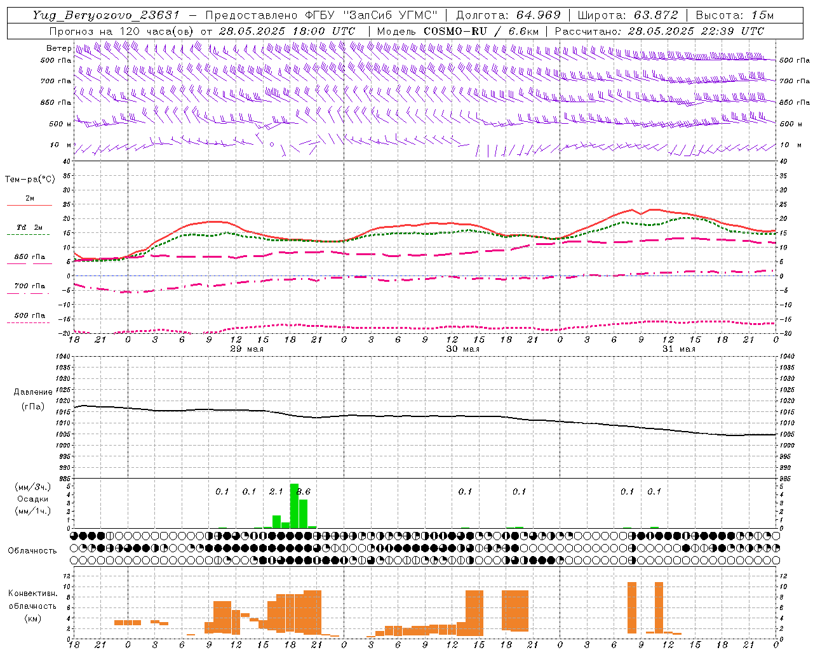The height and width of the screenshot is (650, 813).
Task: Click the model name COSMO-RU / 6.6км
Action: pos(481,31)
